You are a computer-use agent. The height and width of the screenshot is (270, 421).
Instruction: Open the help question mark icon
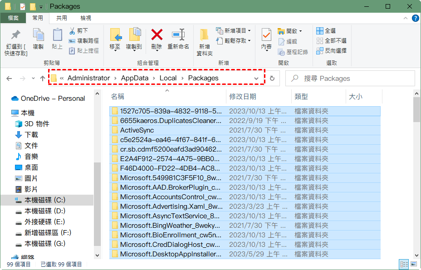point(415,18)
